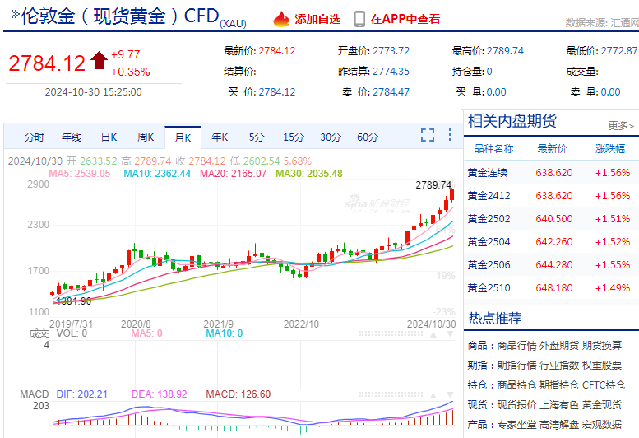Click the MA30: 2035.48 legend label
The width and height of the screenshot is (639, 438).
[309, 174]
